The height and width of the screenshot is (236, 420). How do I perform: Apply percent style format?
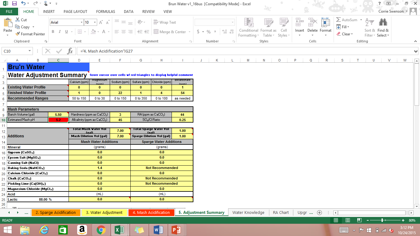(208, 32)
